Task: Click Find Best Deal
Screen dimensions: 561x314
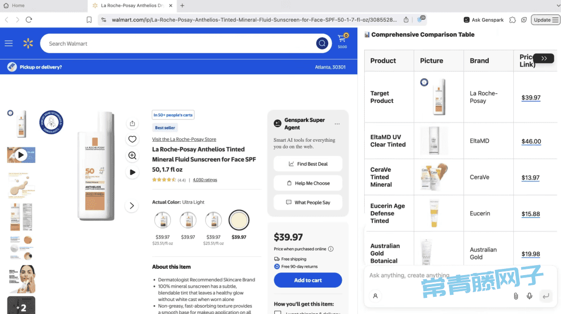Action: (x=308, y=164)
